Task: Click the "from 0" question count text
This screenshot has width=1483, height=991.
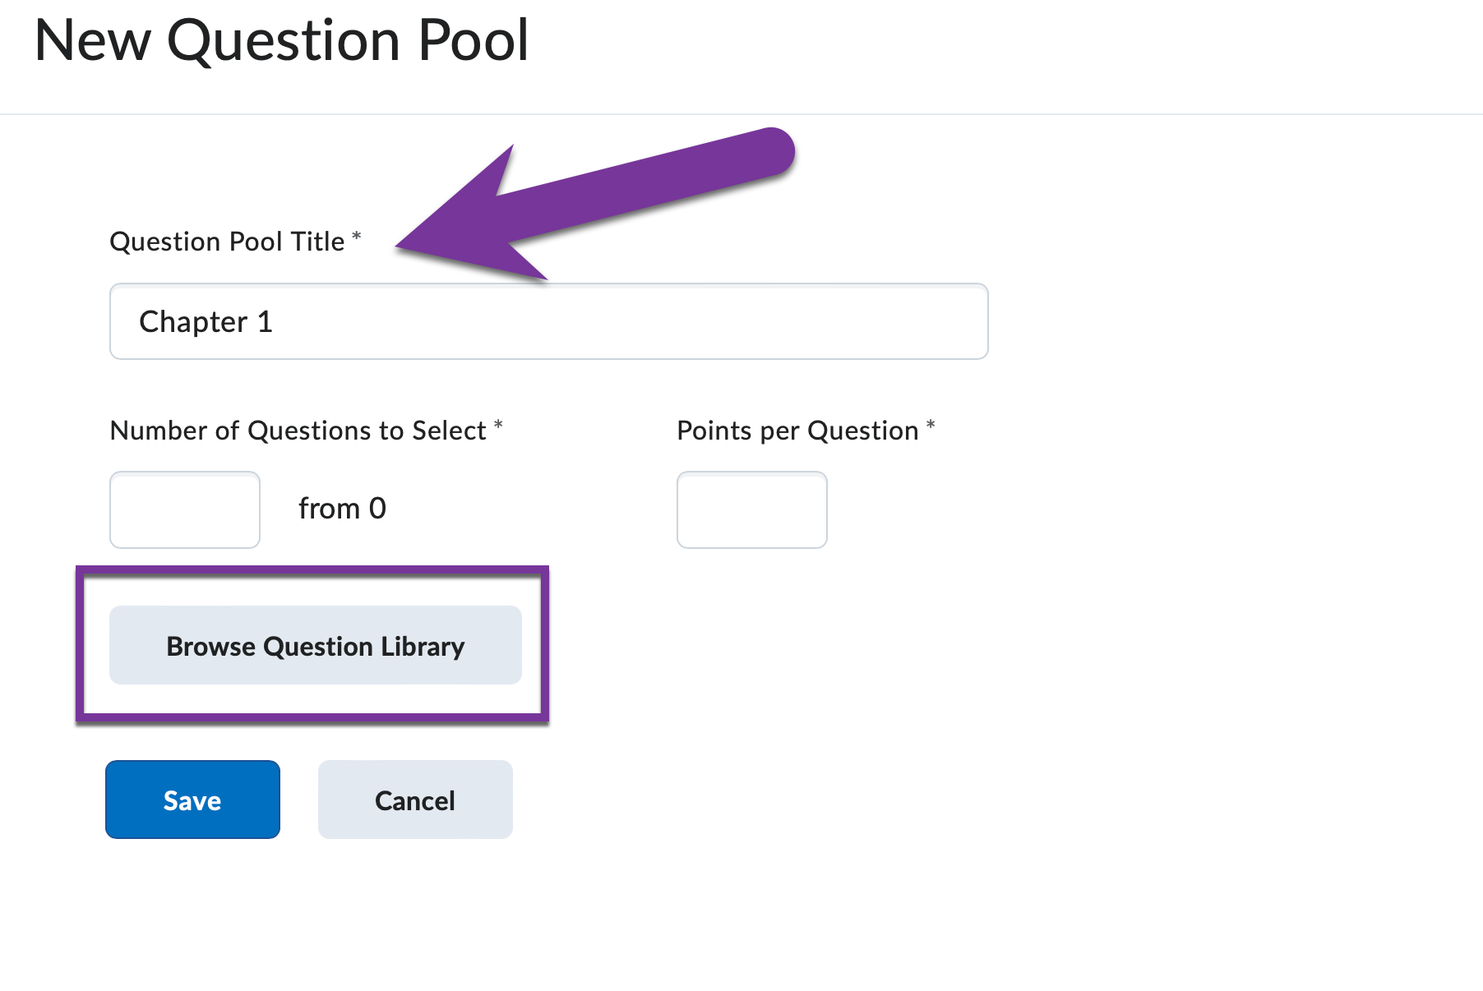Action: [342, 509]
